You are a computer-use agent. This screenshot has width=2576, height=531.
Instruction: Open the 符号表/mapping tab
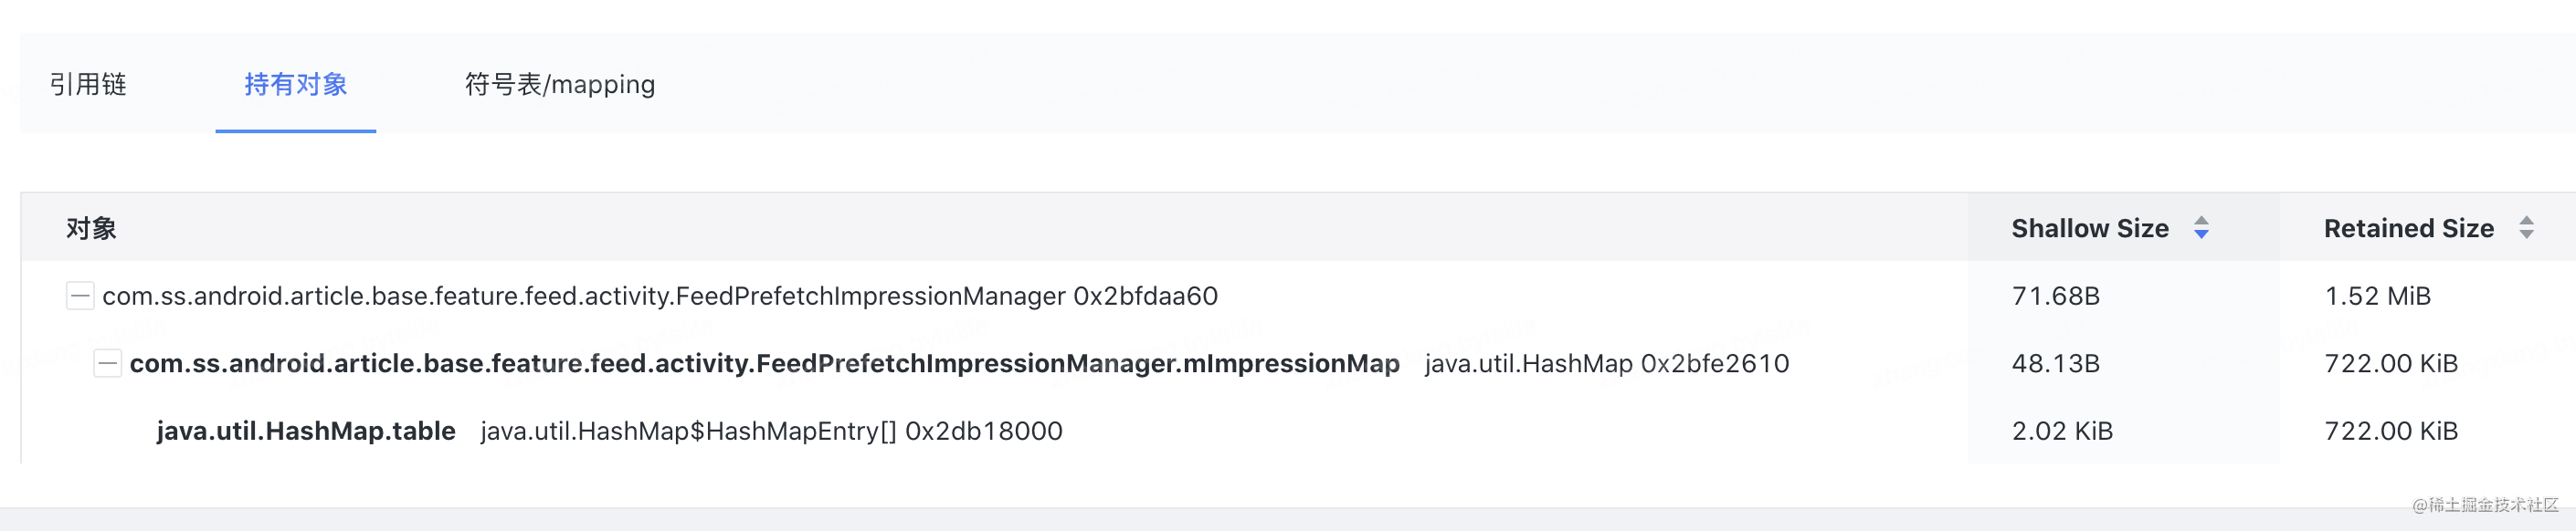(x=560, y=84)
